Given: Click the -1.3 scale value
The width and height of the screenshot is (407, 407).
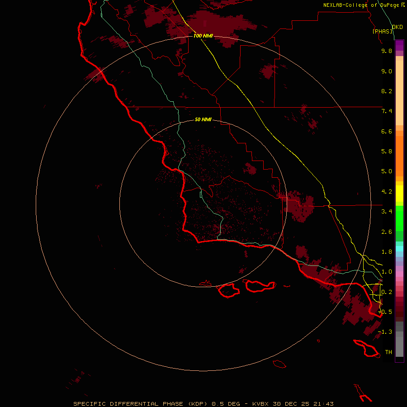Looking at the screenshot, I should pos(385,332).
